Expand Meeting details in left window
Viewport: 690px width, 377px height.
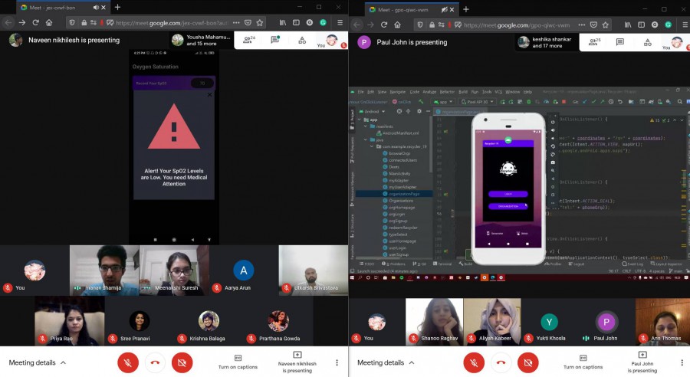[38, 362]
